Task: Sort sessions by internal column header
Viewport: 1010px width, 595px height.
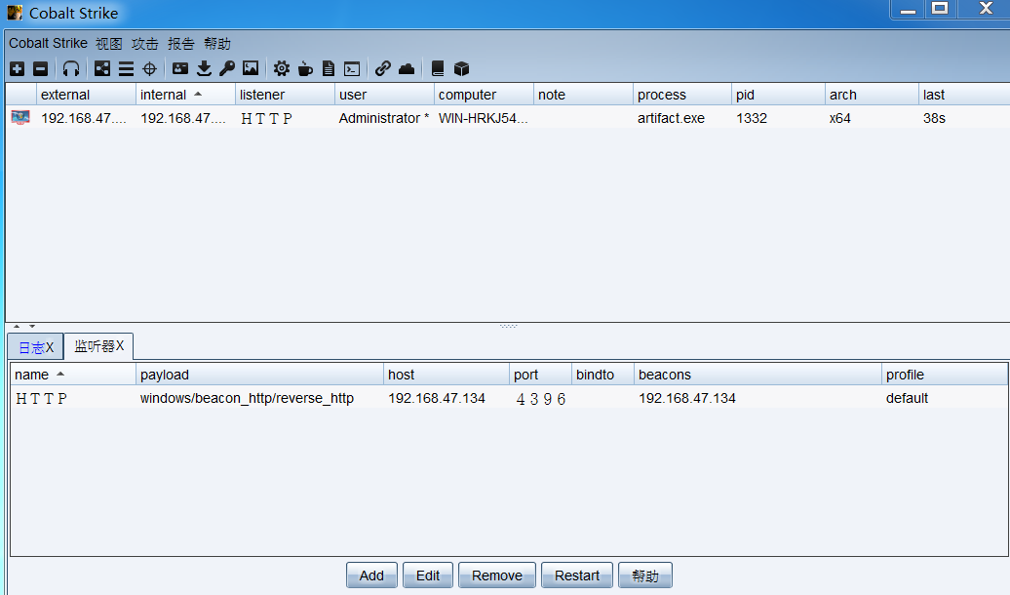Action: [185, 95]
